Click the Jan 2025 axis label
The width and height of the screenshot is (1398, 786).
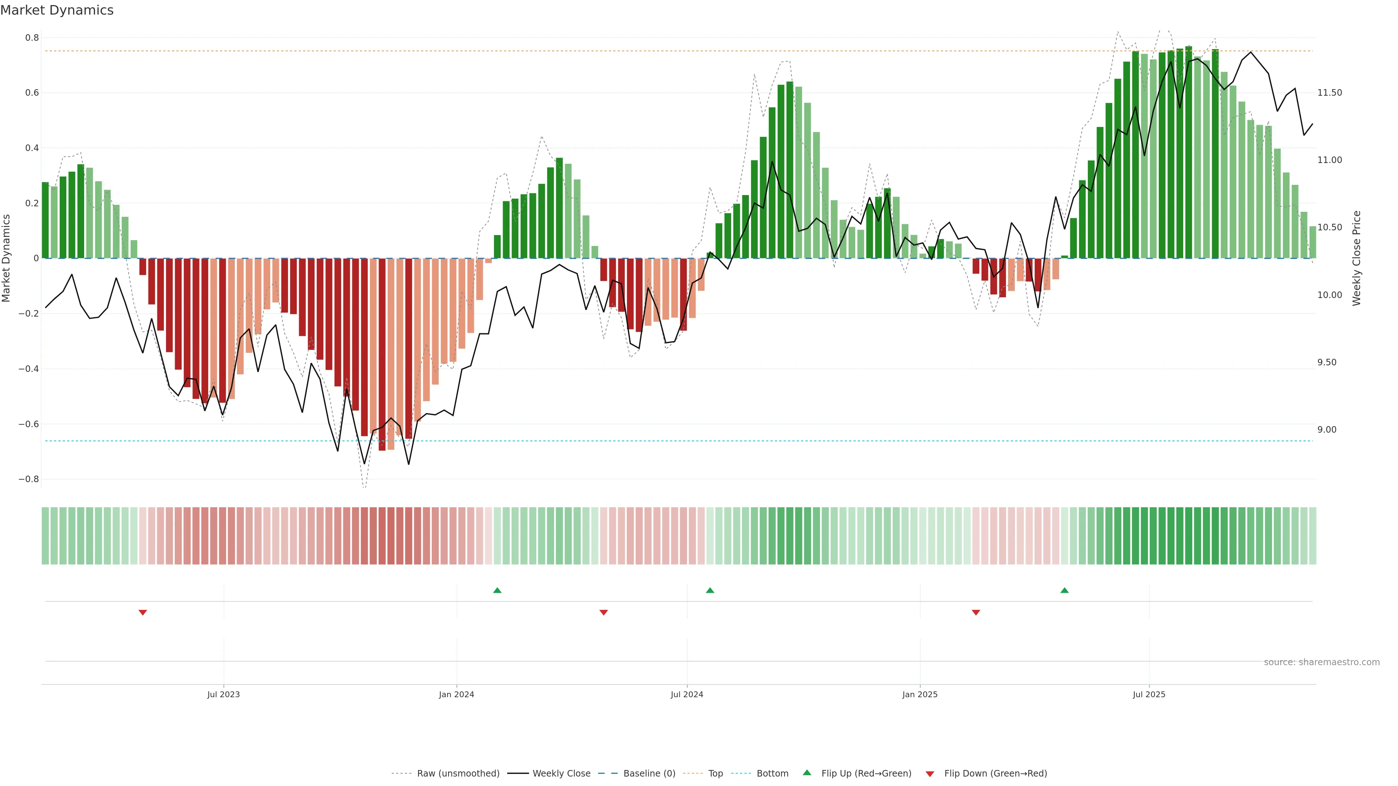point(920,694)
